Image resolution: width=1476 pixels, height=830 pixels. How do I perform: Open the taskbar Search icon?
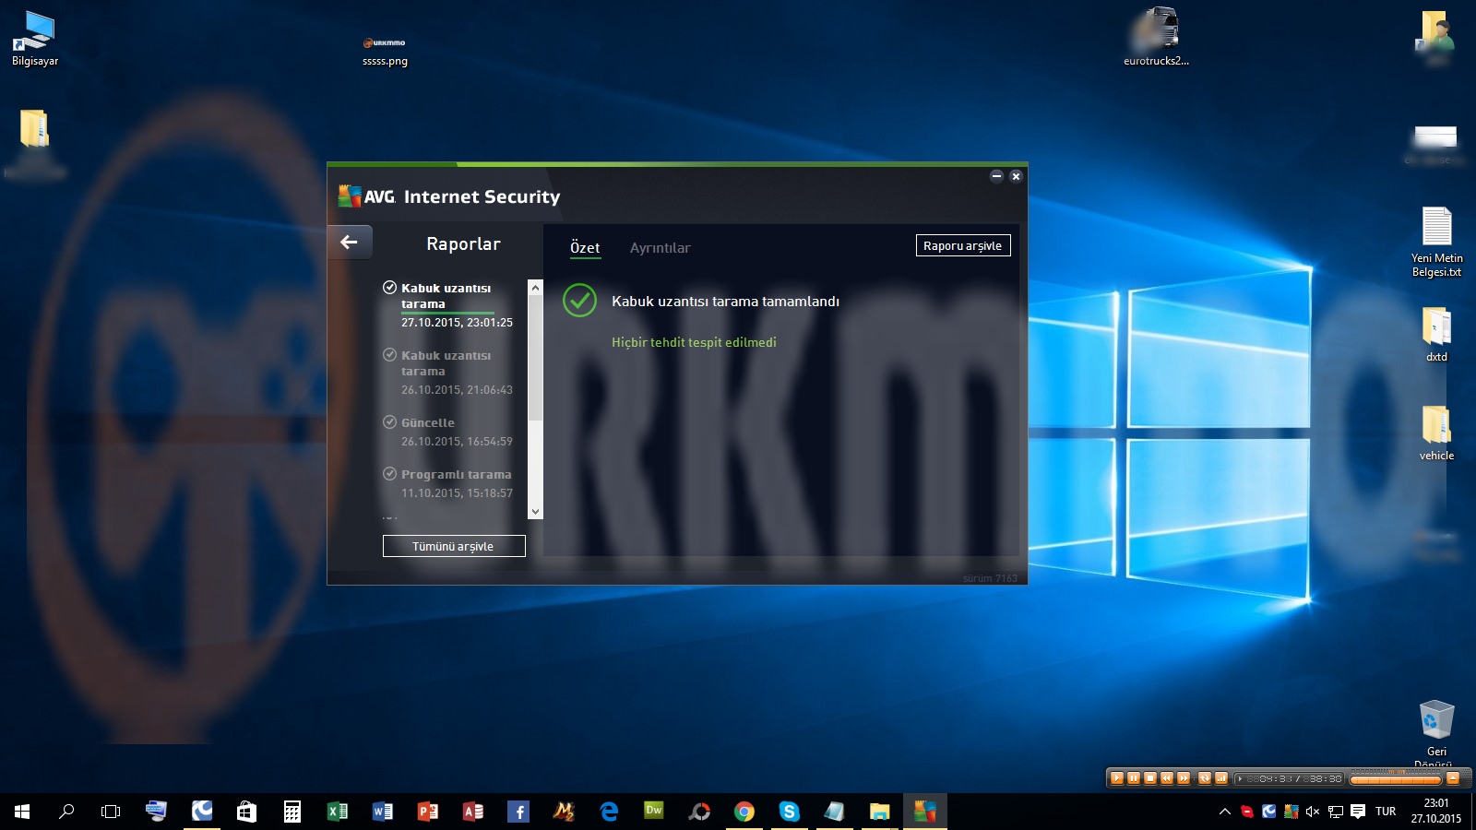(x=66, y=812)
